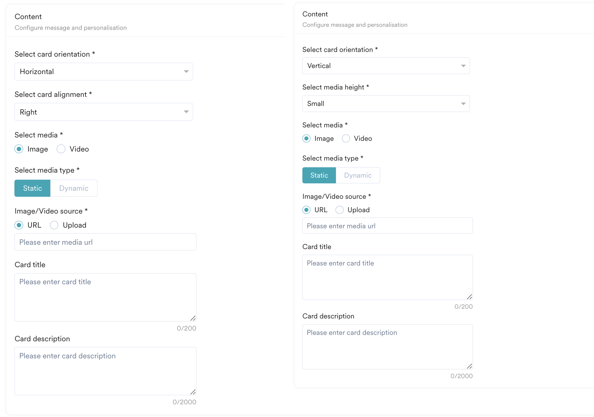Open the Horizontal card orientation dropdown
The height and width of the screenshot is (417, 594).
[104, 72]
